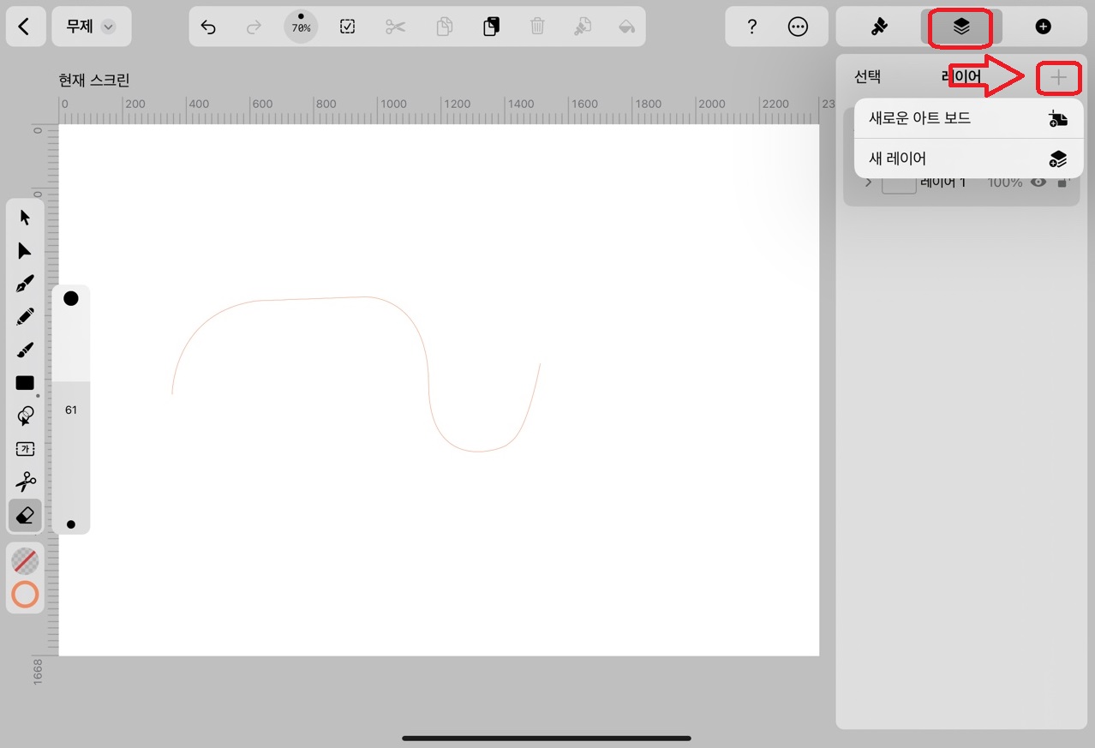Click the small dot at the slider bottom
The width and height of the screenshot is (1095, 748).
point(71,524)
